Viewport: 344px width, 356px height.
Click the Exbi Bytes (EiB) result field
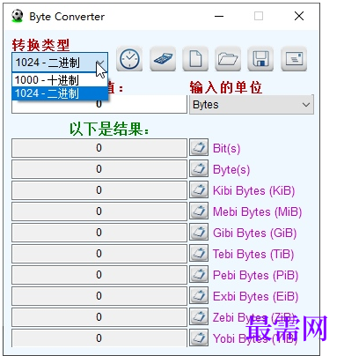coord(99,296)
